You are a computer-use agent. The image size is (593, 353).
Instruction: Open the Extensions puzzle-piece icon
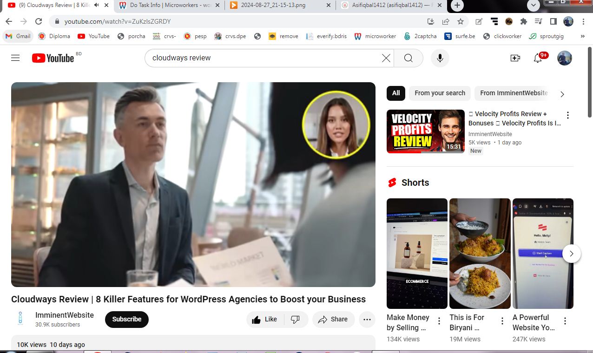tap(524, 21)
